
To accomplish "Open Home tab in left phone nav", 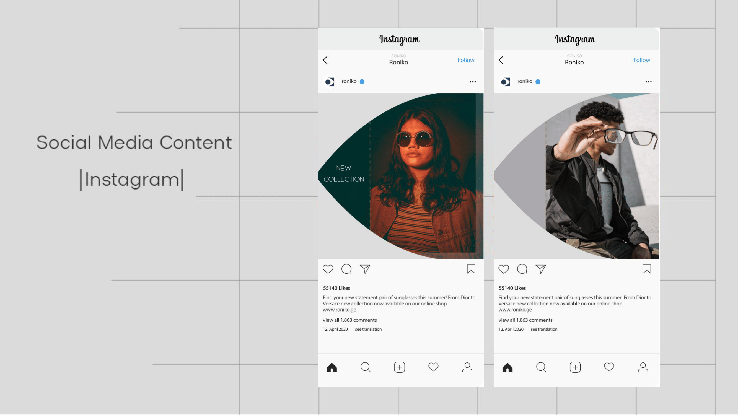I will tap(332, 367).
